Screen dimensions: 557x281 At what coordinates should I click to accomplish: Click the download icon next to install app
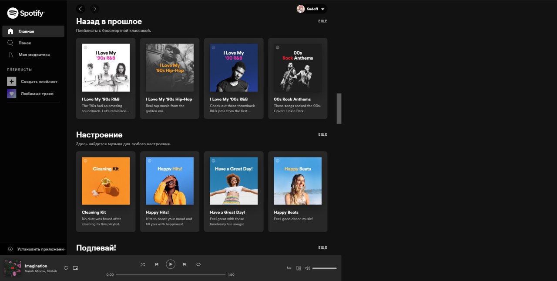pyautogui.click(x=10, y=249)
